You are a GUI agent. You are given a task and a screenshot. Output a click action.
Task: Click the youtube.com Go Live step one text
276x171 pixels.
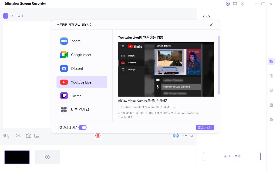(x=147, y=107)
